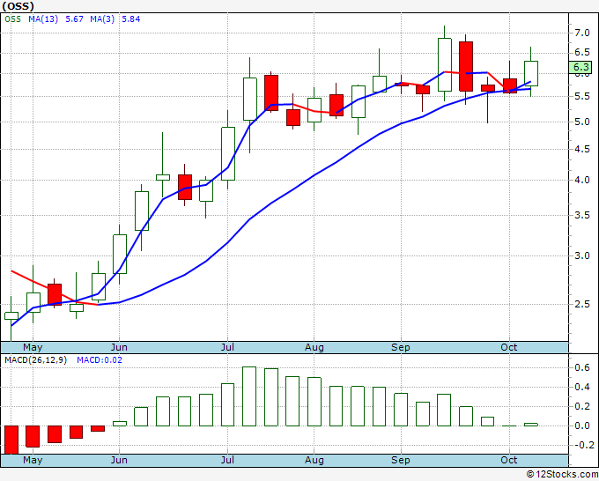Screen dimensions: 599x481
Task: Click the (OSS) chart title
Action: tap(18, 6)
